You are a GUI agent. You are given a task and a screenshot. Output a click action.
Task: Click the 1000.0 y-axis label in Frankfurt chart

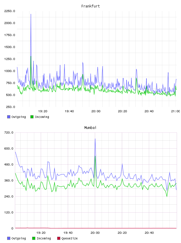(10, 71)
